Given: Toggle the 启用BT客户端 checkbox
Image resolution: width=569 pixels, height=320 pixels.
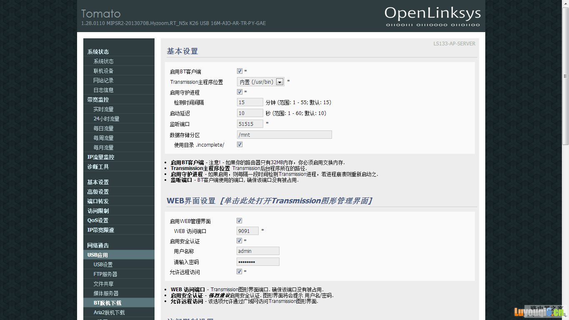Looking at the screenshot, I should 240,71.
